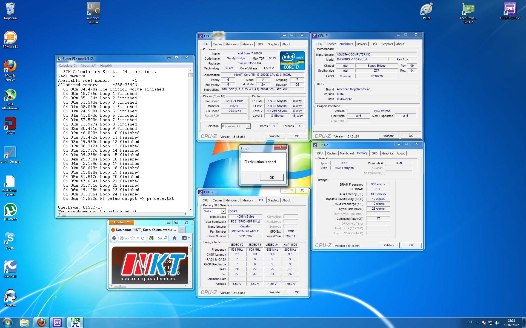This screenshot has height=328, width=526.
Task: Click the clock showing 22:11 in taskbar
Action: coord(511,323)
